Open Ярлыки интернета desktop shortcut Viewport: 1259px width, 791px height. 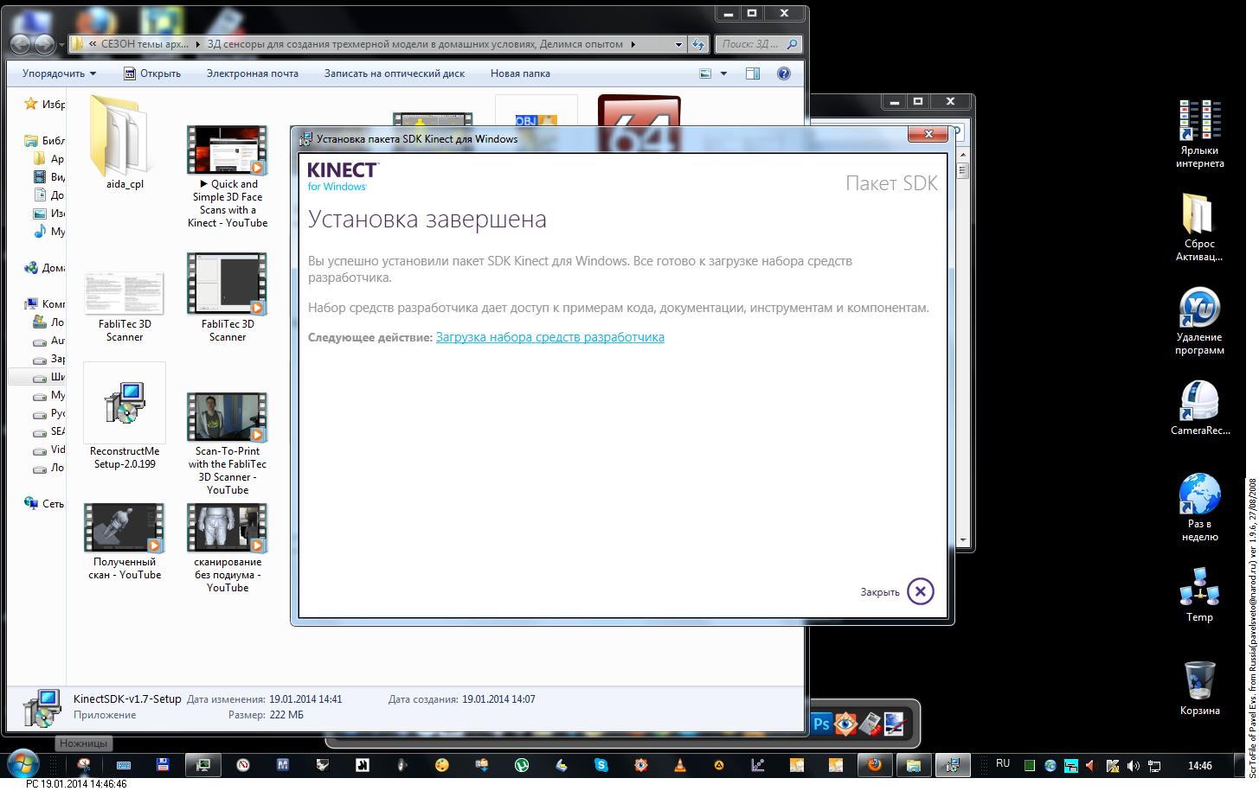point(1199,134)
